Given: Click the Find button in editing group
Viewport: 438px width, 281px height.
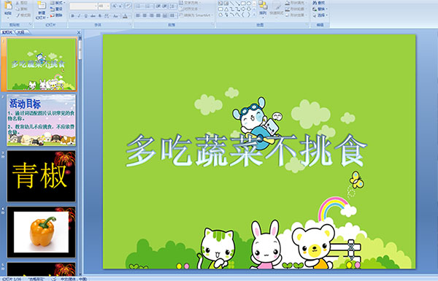Looking at the screenshot, I should (x=319, y=2).
